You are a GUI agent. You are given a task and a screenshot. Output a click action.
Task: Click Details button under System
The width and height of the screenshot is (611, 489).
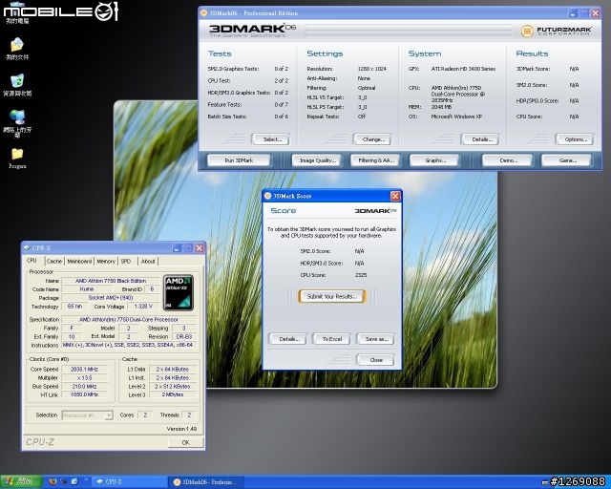[480, 139]
